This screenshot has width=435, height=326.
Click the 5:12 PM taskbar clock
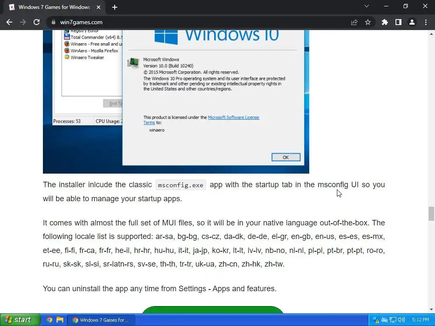tap(420, 320)
